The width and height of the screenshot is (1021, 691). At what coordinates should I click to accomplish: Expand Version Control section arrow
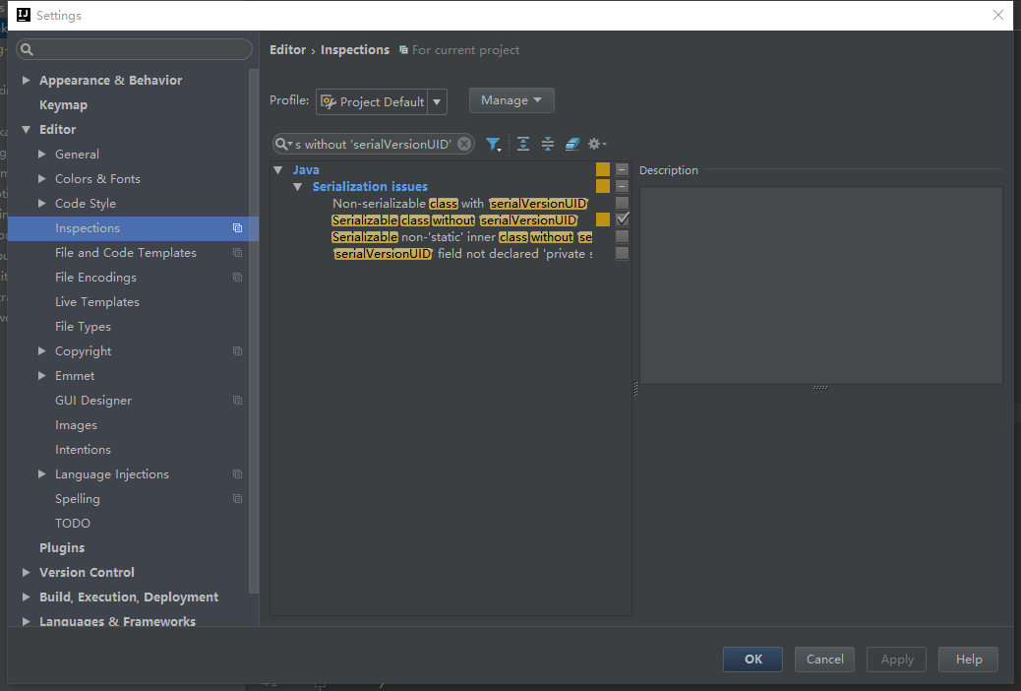[x=26, y=572]
